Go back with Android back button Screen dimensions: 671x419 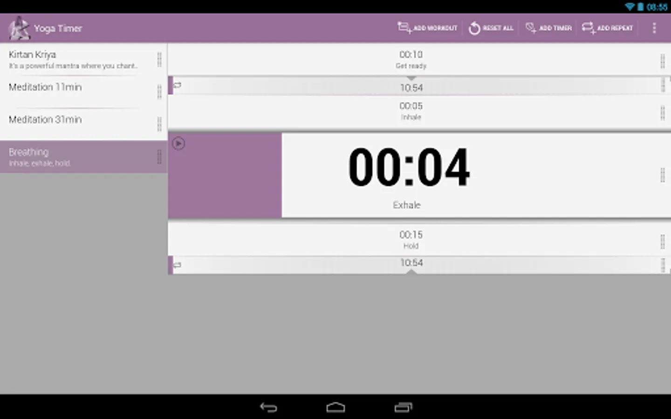(268, 407)
